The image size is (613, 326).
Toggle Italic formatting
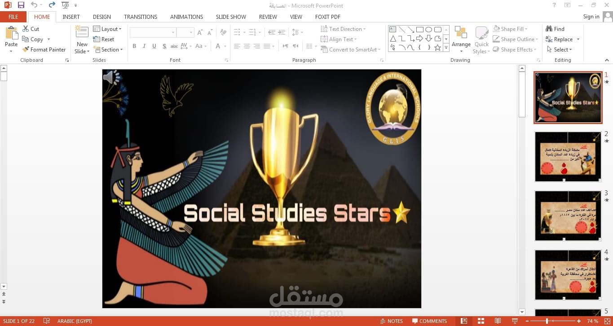(x=144, y=46)
